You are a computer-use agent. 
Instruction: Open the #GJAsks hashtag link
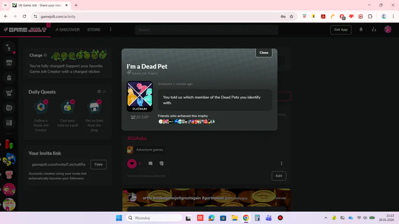(137, 138)
